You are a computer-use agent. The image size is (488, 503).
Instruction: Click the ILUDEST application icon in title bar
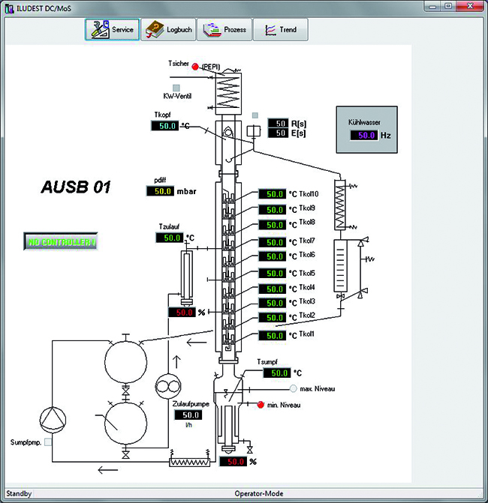point(9,8)
